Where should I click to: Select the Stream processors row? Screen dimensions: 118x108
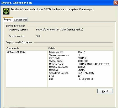pos(80,55)
